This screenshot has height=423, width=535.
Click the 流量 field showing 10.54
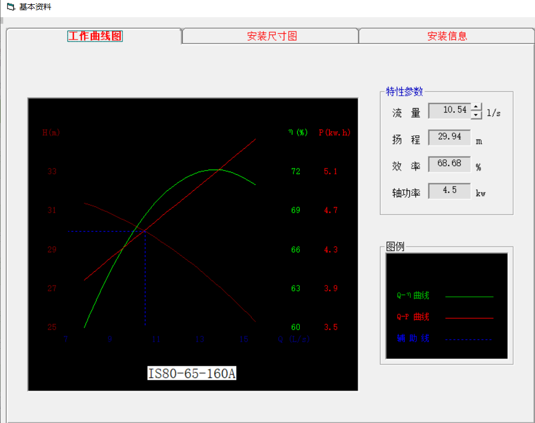[x=449, y=111]
